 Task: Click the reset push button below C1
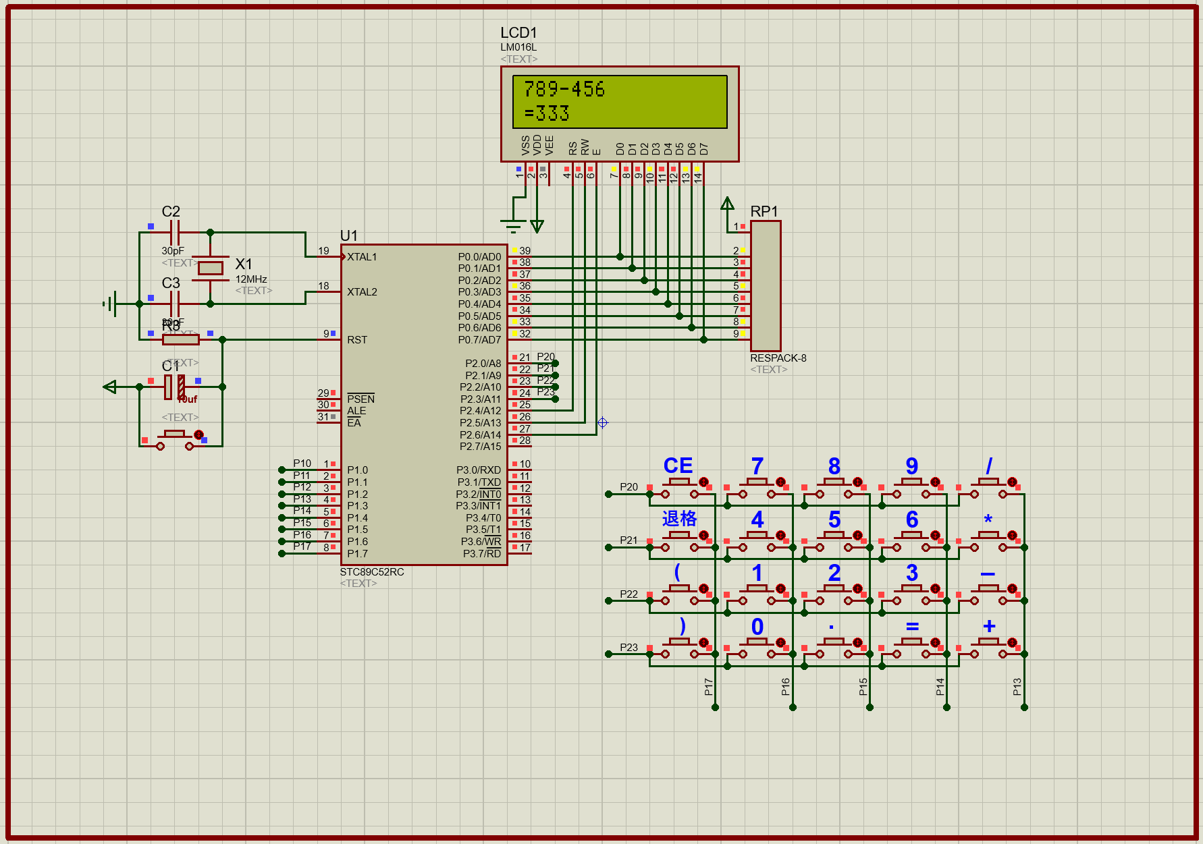pos(175,440)
